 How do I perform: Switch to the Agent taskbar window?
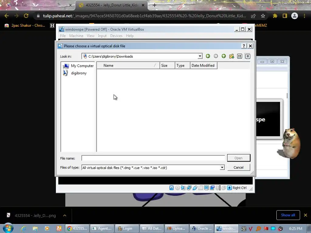click(x=103, y=228)
